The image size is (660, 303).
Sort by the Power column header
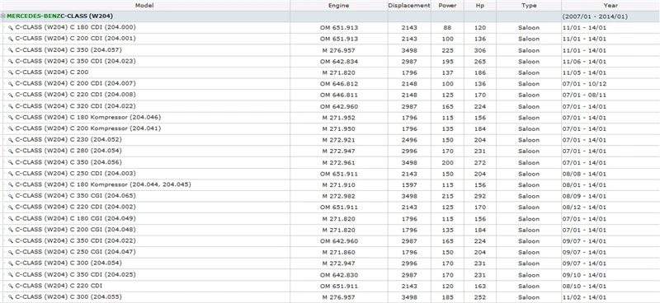coord(447,6)
